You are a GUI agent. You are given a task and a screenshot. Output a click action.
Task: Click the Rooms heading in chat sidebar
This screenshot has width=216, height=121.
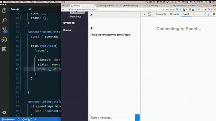coord(67,30)
